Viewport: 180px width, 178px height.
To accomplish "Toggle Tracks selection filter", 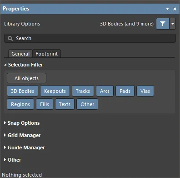I will (x=83, y=91).
